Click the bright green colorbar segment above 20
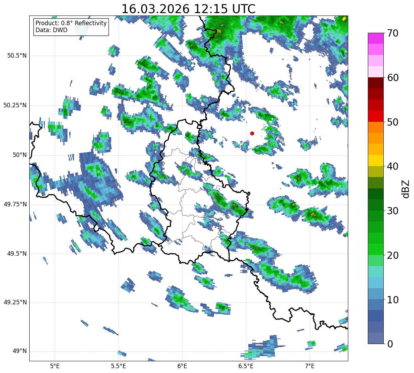This screenshot has width=414, height=373. point(375,249)
